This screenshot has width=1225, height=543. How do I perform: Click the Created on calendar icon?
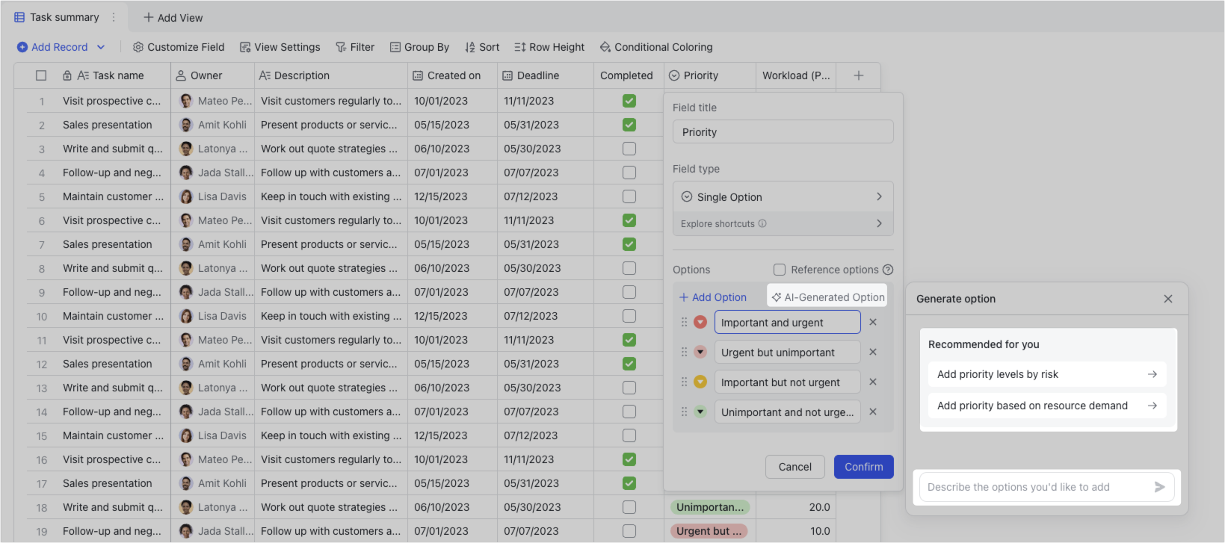(418, 75)
